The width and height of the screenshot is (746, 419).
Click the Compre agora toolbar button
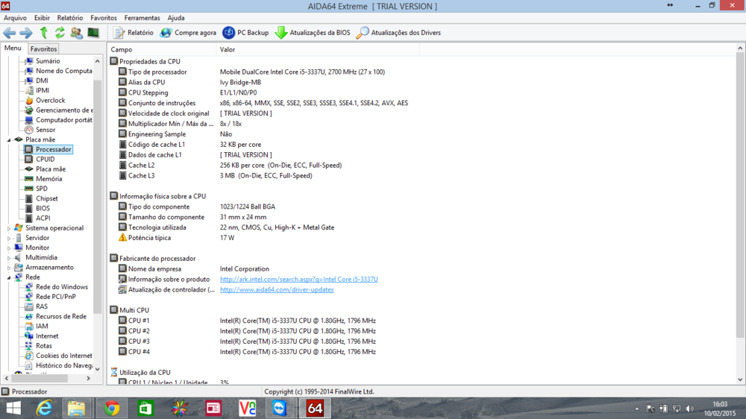[x=188, y=33]
